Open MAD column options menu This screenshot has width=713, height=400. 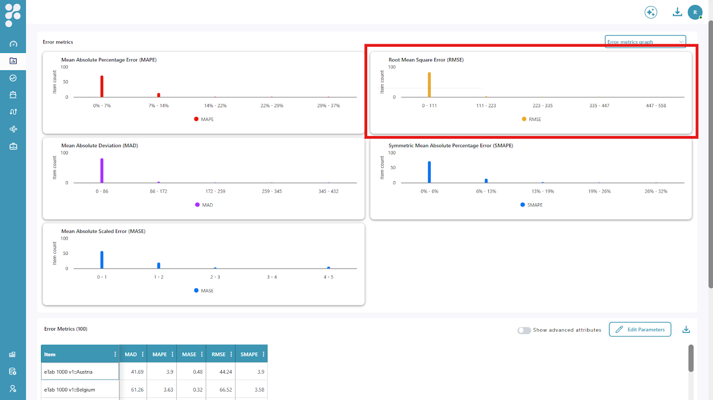coord(143,354)
